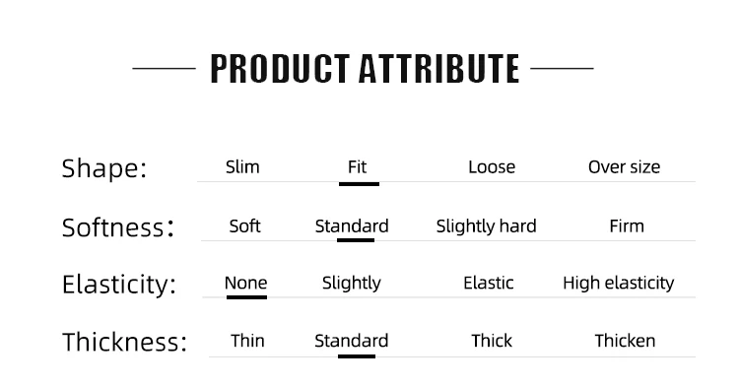Select the Thicken thickness option
The width and height of the screenshot is (739, 386).
[625, 341]
